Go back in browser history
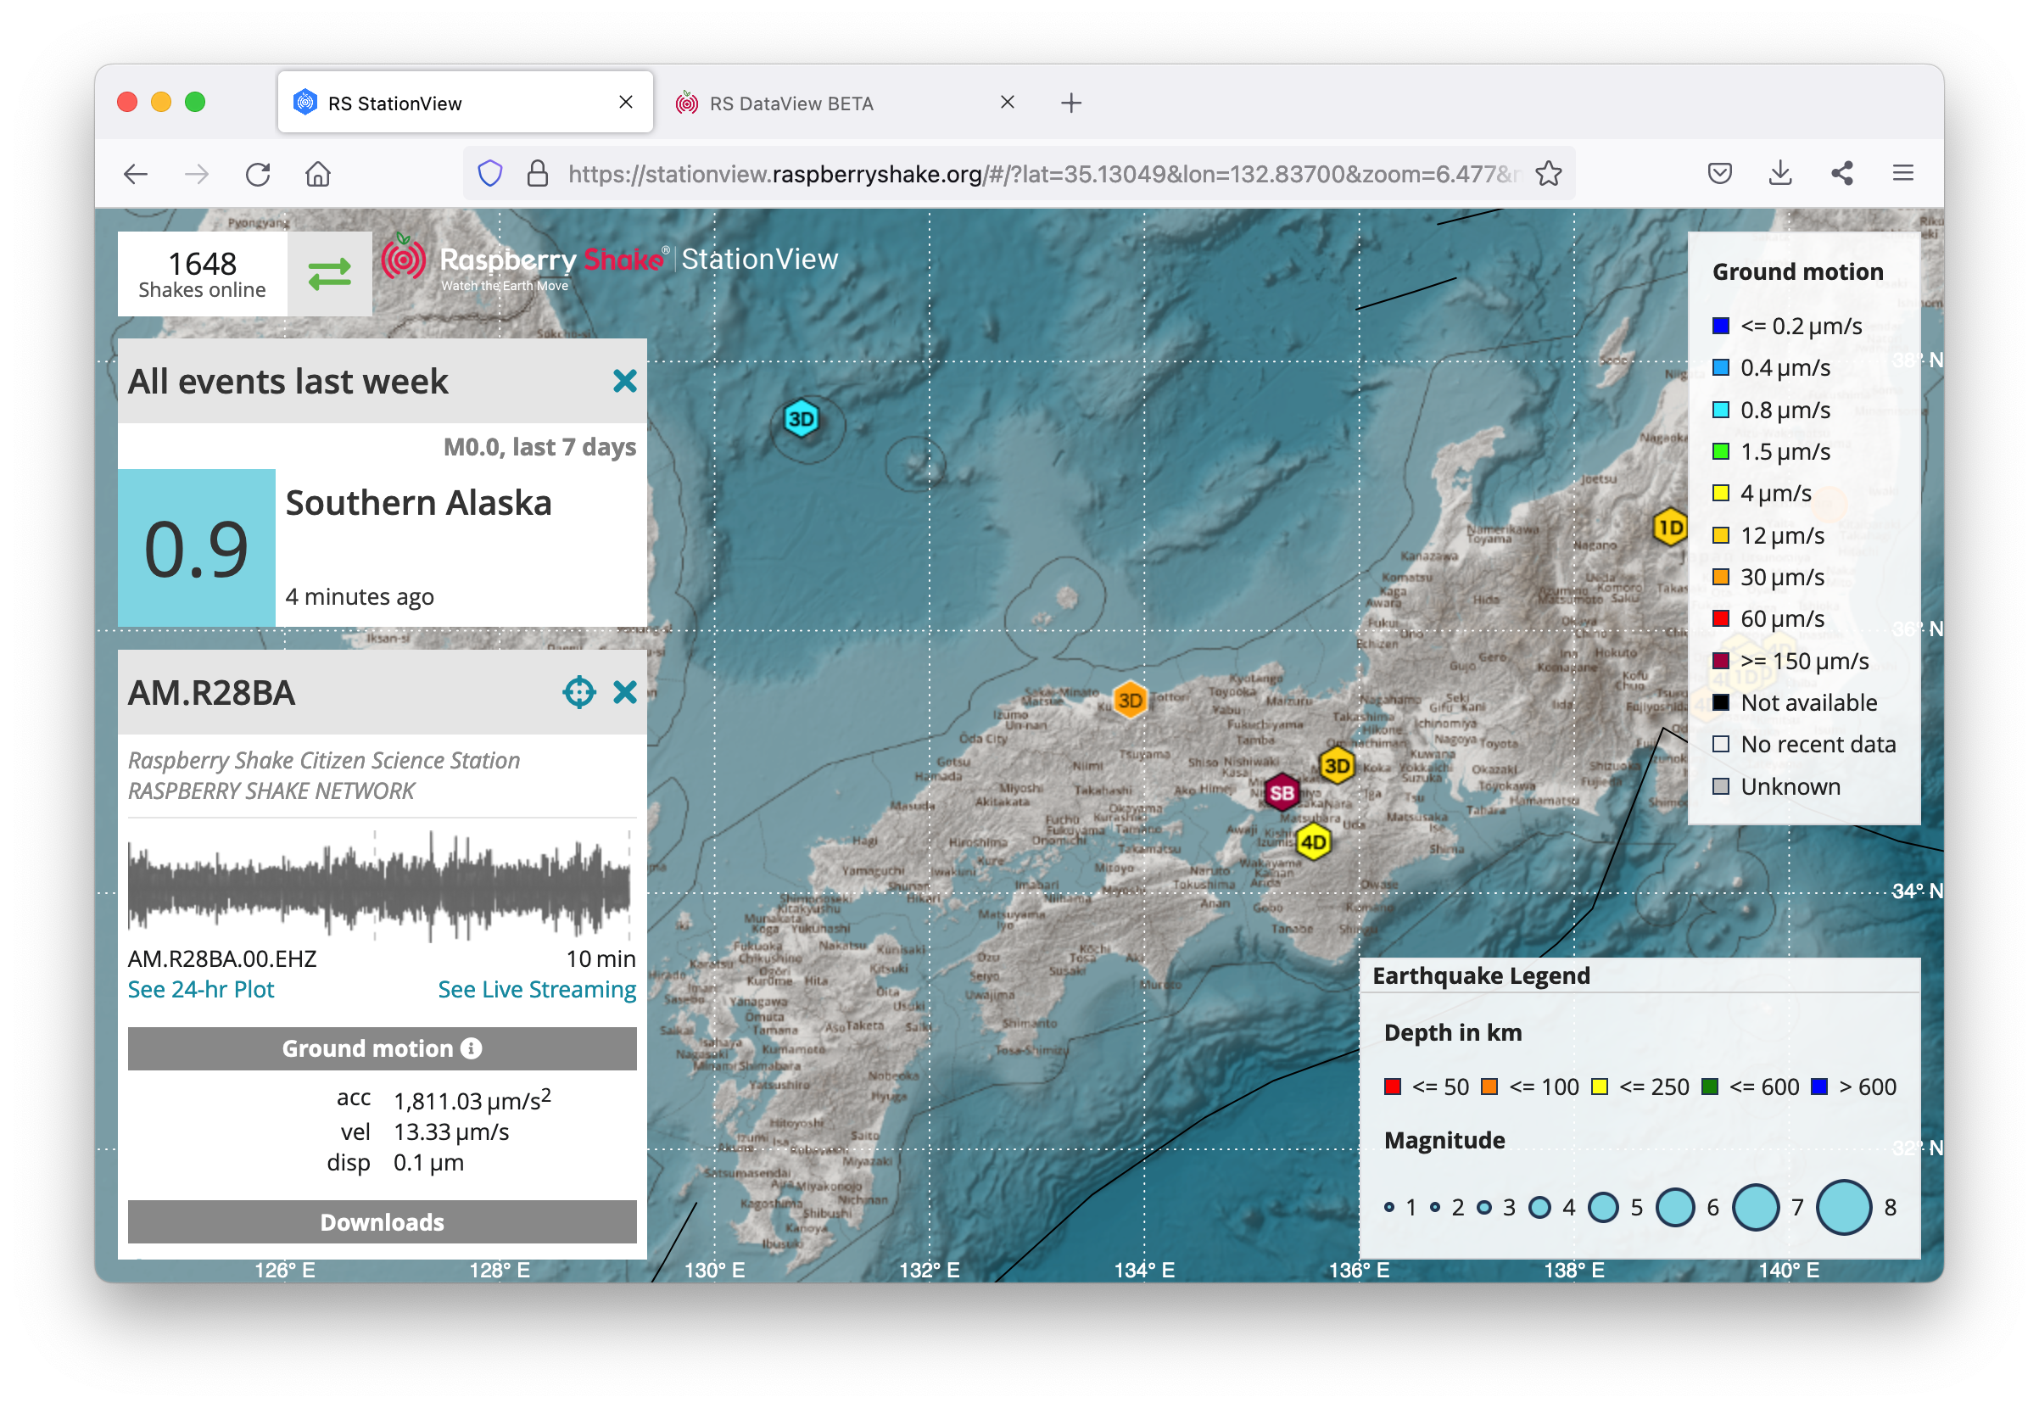 (135, 174)
